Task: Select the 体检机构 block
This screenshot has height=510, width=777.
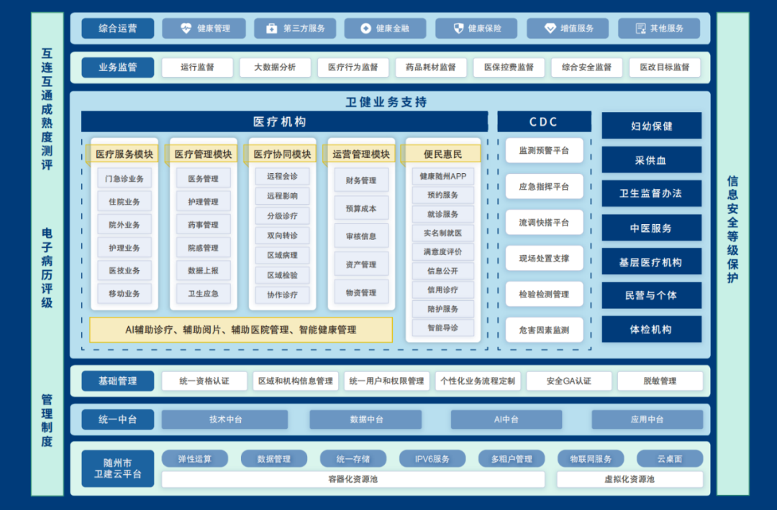Action: (652, 330)
